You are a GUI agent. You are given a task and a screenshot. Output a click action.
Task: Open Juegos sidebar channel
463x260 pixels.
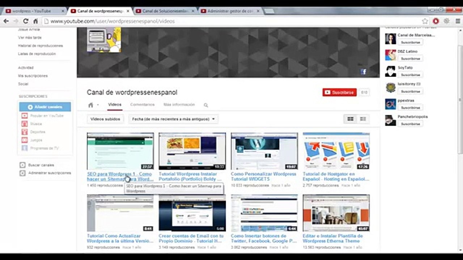pyautogui.click(x=32, y=140)
